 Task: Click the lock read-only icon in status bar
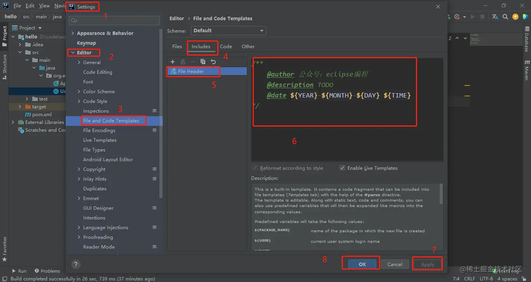[x=524, y=279]
